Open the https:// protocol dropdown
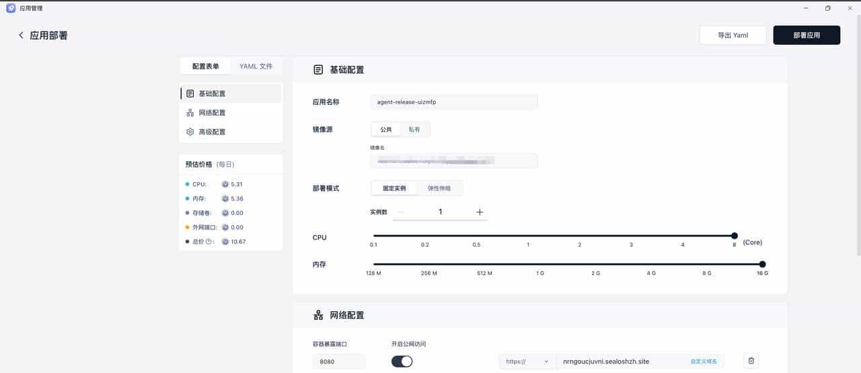Screen dimensions: 861x373 (x=527, y=362)
